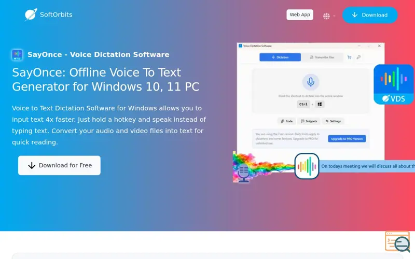Click the 'On todays meeting' transcript banner
Viewport: 415px width, 259px height.
point(367,166)
